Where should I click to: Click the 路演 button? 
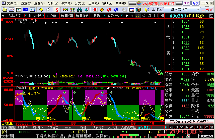point(195,3)
